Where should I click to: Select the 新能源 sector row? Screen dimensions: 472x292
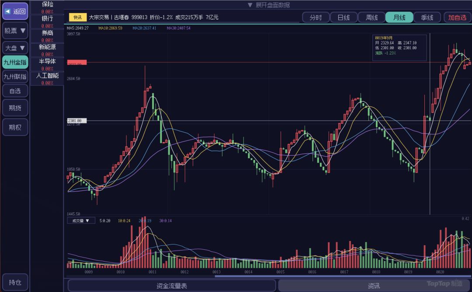tap(47, 50)
